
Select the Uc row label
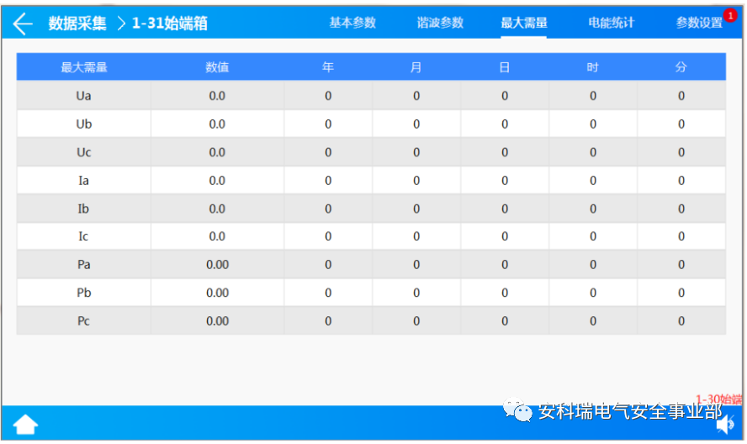tap(84, 152)
